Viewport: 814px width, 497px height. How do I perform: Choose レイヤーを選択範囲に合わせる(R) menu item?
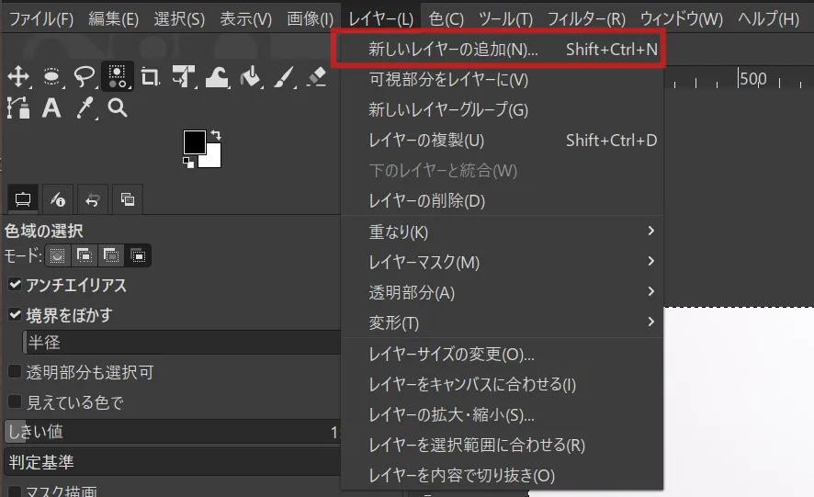[503, 445]
